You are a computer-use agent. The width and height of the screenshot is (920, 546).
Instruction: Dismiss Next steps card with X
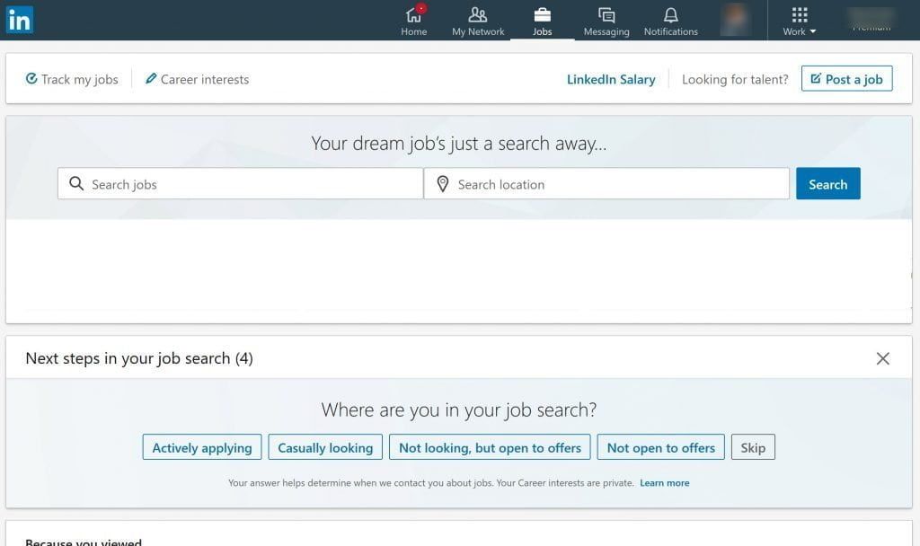[x=882, y=358]
